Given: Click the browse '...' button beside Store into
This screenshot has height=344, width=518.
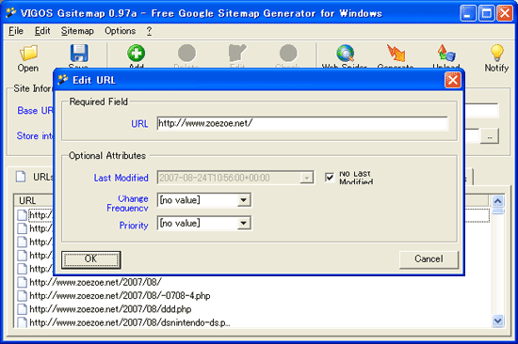Looking at the screenshot, I should pos(490,136).
